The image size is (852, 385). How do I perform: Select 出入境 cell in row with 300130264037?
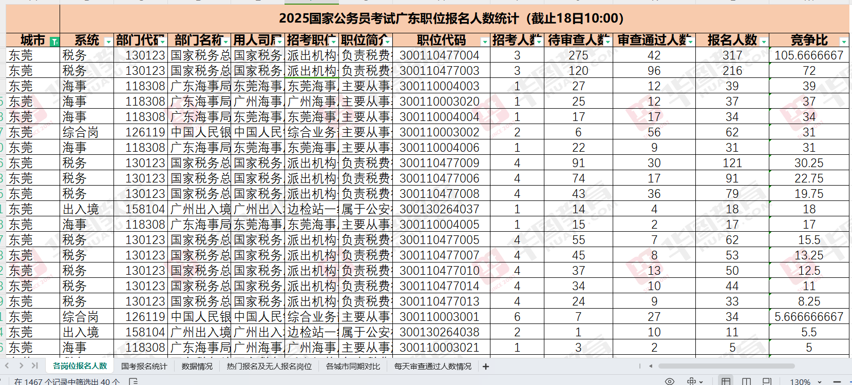pos(87,209)
